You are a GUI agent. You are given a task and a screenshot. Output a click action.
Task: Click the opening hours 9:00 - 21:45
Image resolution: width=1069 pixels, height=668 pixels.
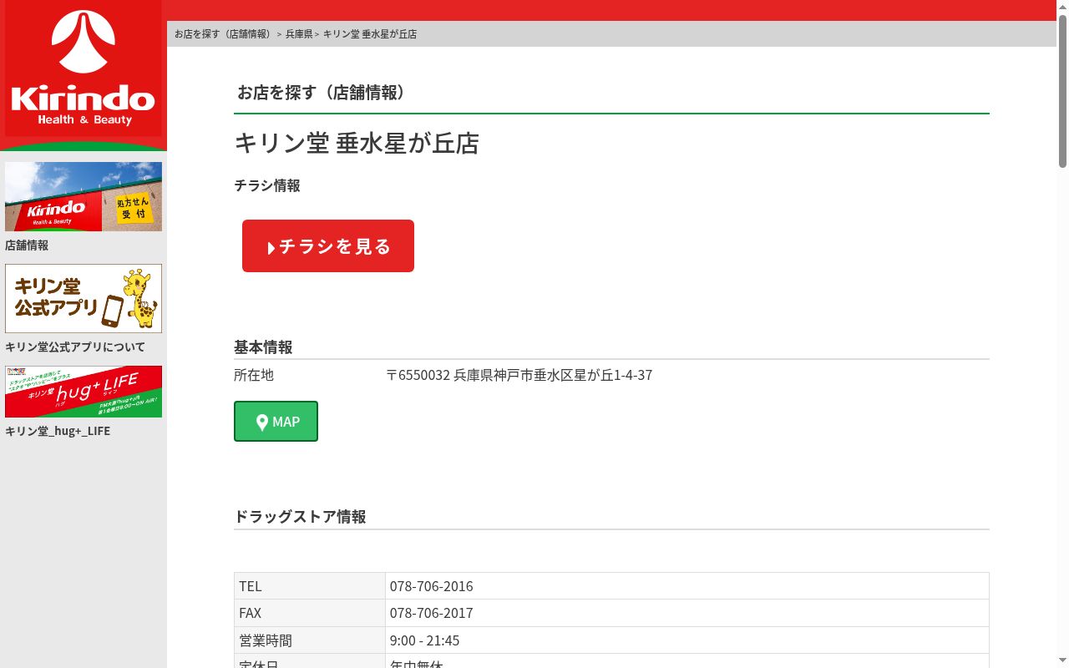[424, 640]
